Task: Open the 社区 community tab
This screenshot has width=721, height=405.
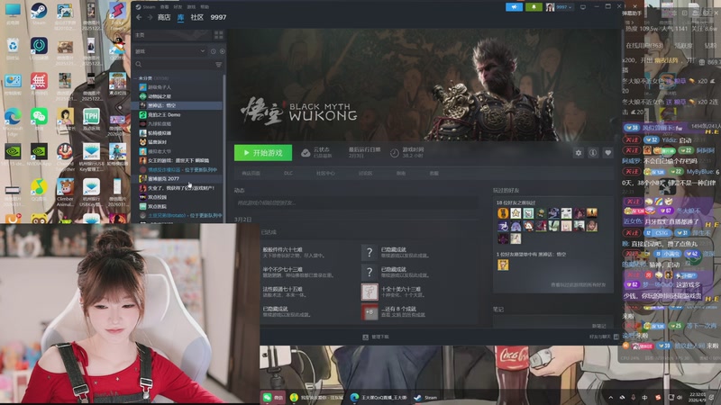Action: point(196,17)
